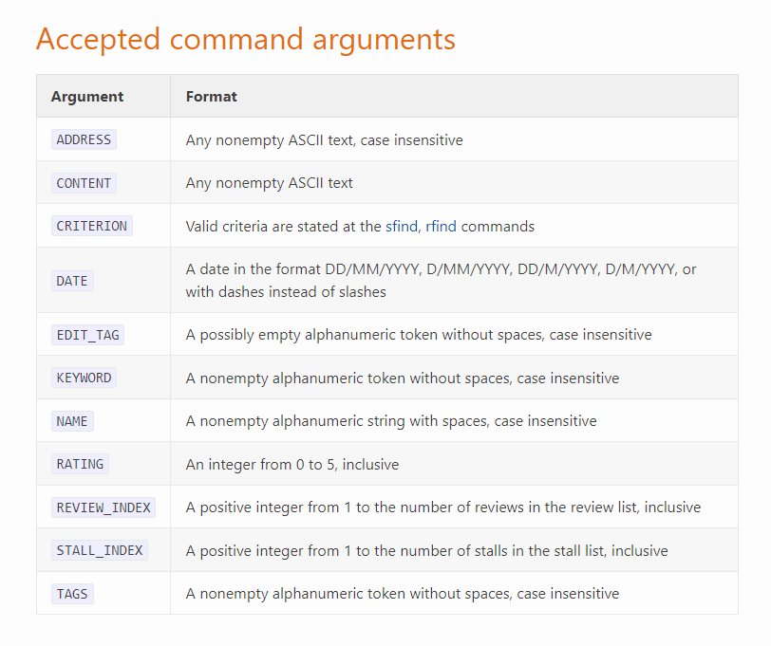Click the date format description text
The width and height of the screenshot is (771, 646).
click(x=441, y=281)
